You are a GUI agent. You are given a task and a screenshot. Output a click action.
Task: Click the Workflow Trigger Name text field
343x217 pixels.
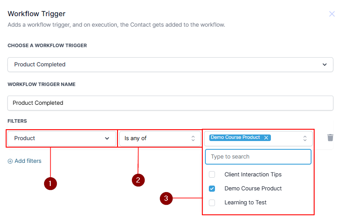(x=170, y=103)
